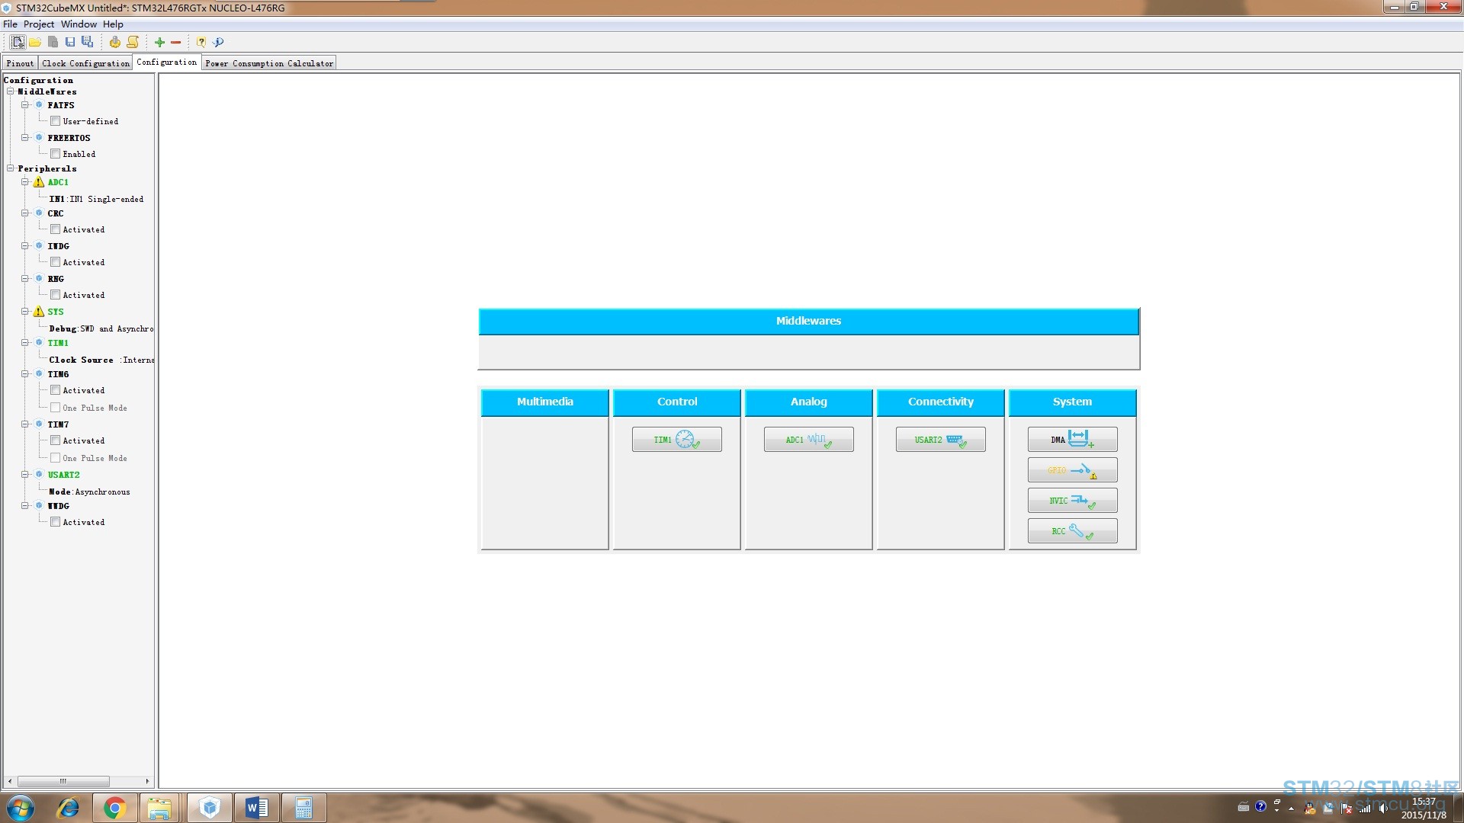This screenshot has width=1464, height=823.
Task: Open Microsoft Word from the taskbar
Action: [x=257, y=808]
